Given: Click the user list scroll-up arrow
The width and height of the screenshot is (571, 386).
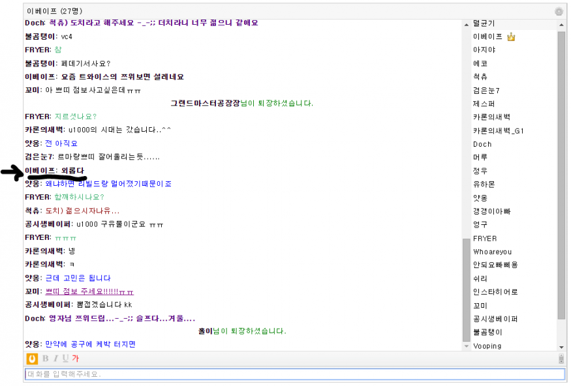Looking at the screenshot, I should pyautogui.click(x=561, y=24).
